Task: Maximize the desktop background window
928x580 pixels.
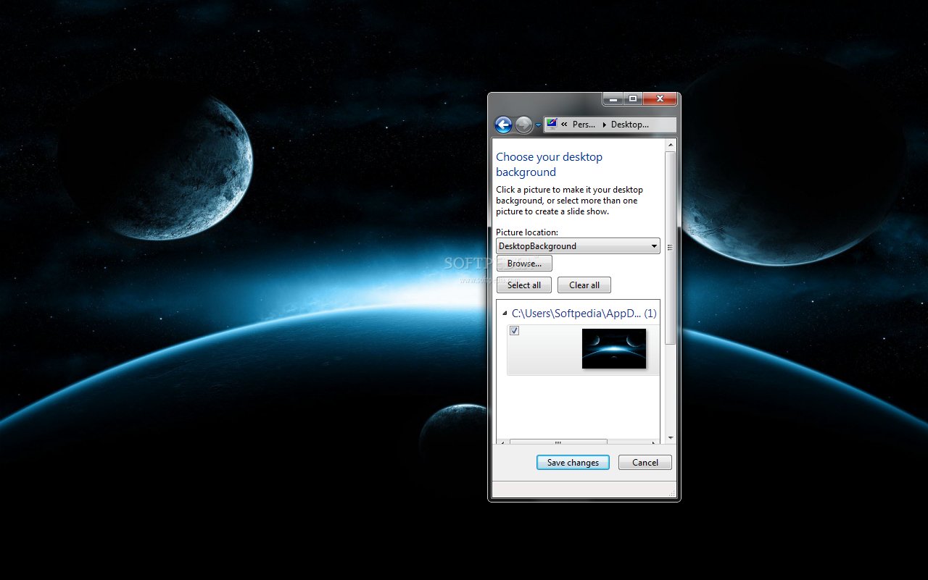Action: pyautogui.click(x=632, y=98)
